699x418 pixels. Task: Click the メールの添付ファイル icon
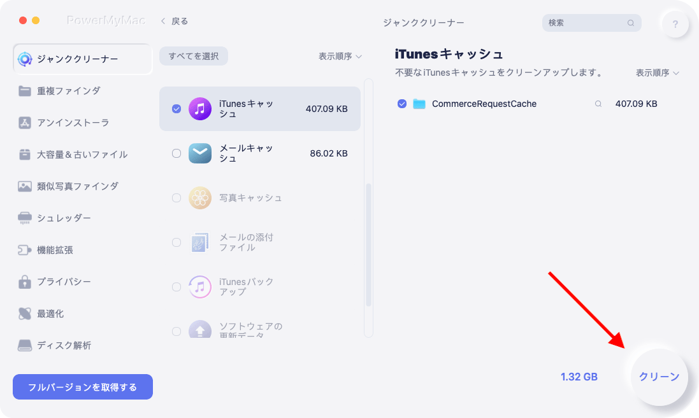point(200,242)
